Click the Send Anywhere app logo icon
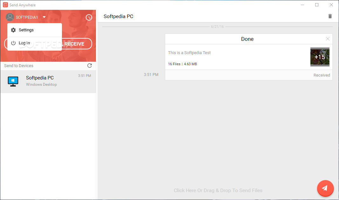This screenshot has height=200, width=339. coord(5,5)
